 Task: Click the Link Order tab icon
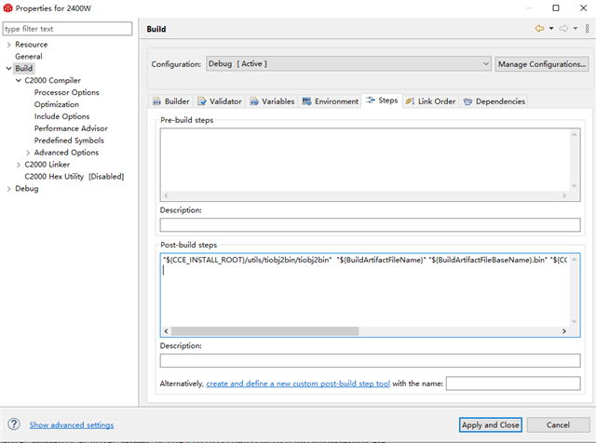click(410, 101)
